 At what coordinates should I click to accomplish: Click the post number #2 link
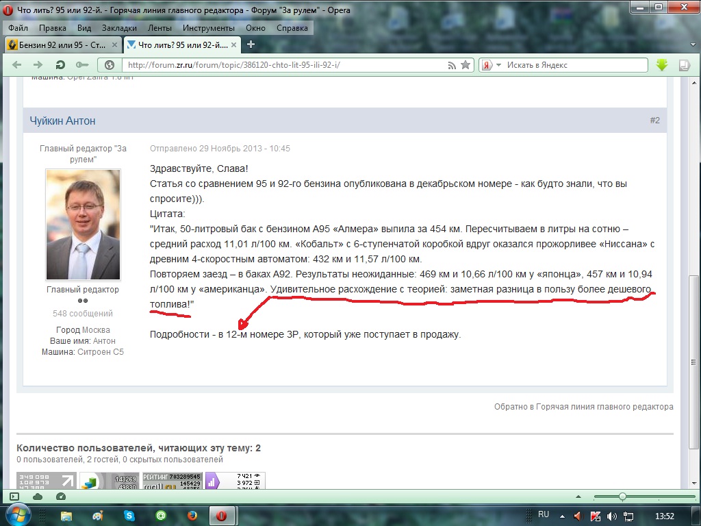[655, 121]
